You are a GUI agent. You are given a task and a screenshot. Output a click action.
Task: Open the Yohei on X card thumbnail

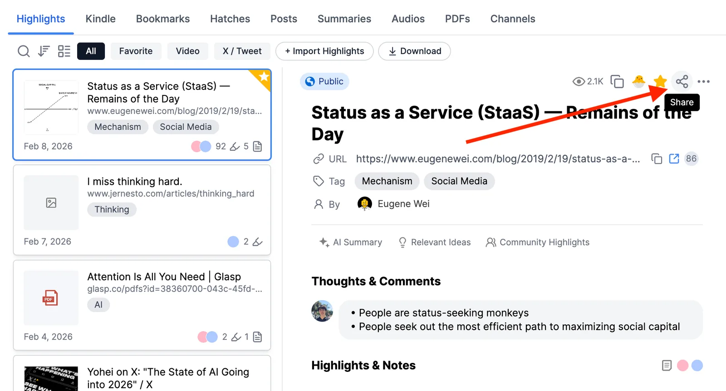51,379
